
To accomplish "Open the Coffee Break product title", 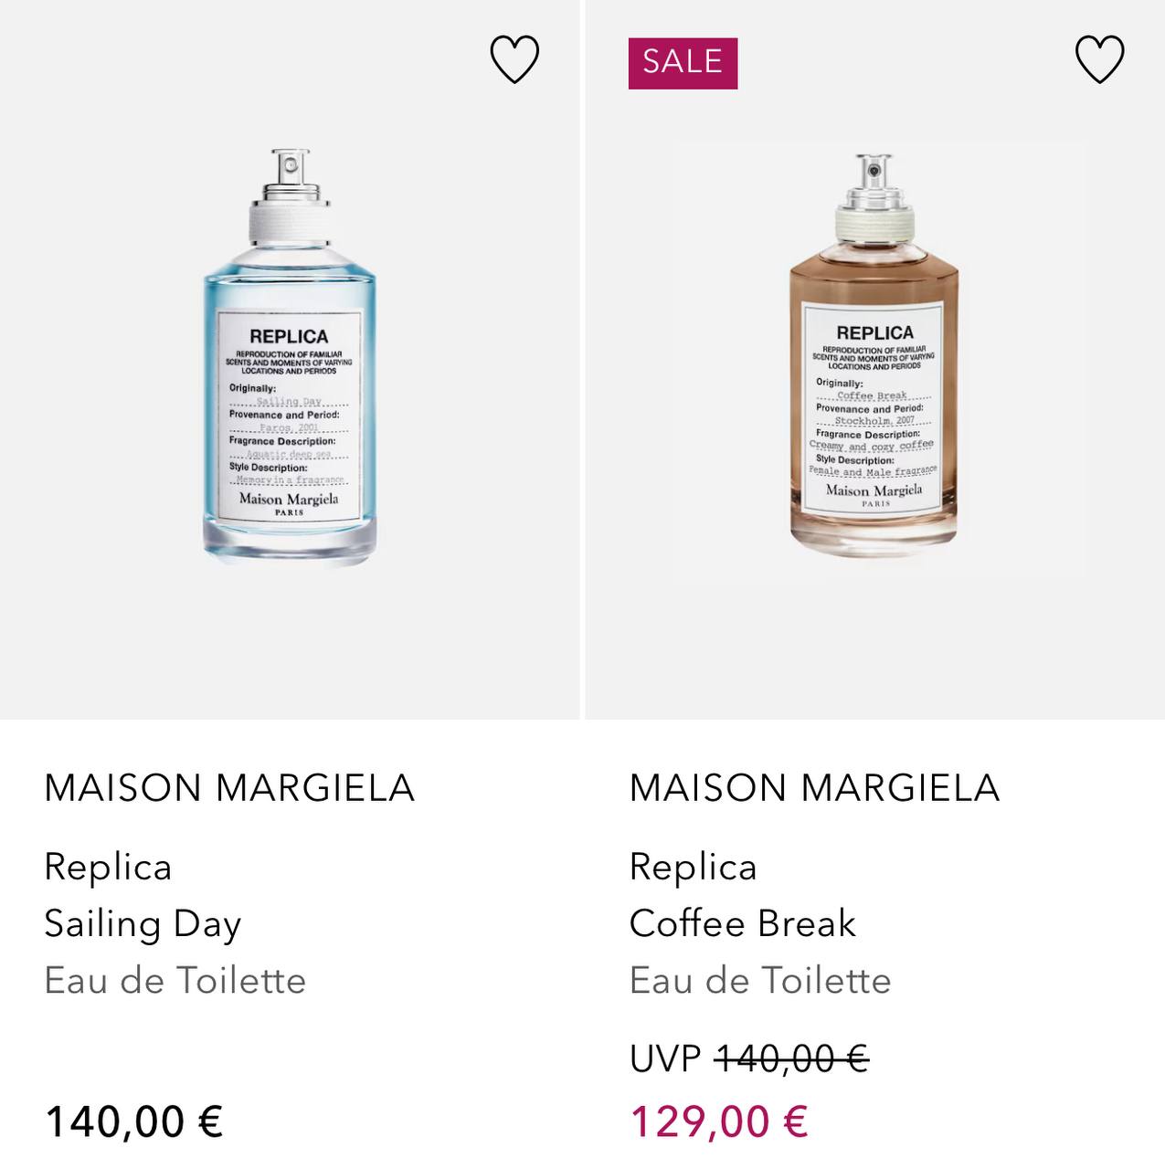I will tap(742, 923).
